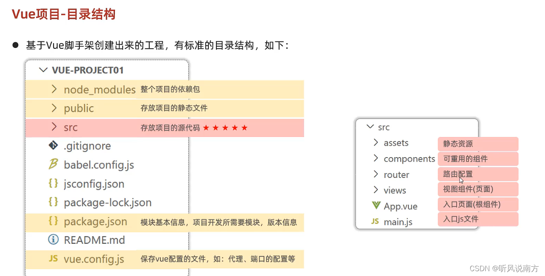Expand the src folder chevron in project tree
Viewport: 545px width, 276px height.
[x=54, y=127]
